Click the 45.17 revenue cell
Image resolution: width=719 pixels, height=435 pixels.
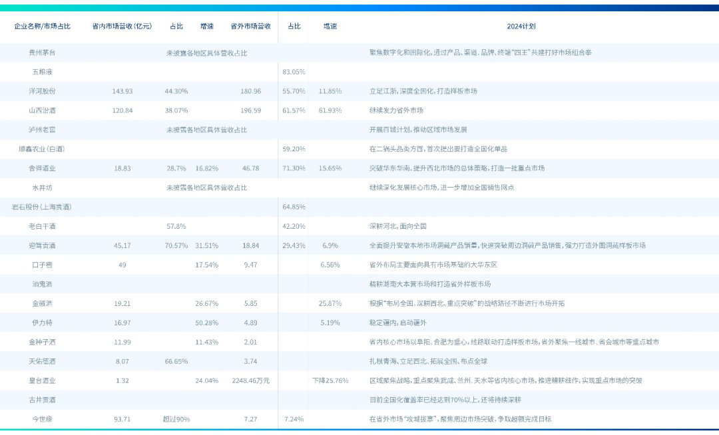(x=122, y=245)
